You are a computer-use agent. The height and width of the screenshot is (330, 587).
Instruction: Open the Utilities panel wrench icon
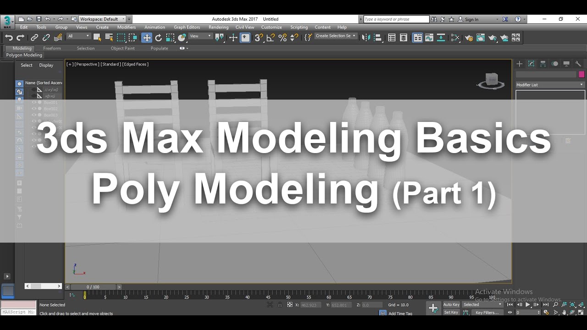pyautogui.click(x=578, y=64)
